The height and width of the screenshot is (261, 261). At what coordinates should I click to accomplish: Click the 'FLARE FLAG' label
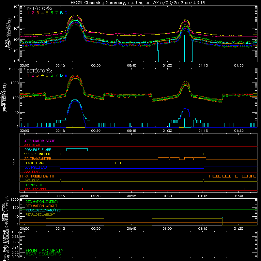34,163
